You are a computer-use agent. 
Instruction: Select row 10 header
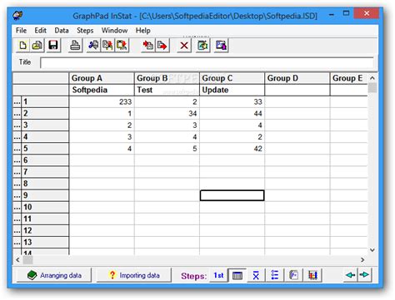click(x=45, y=207)
